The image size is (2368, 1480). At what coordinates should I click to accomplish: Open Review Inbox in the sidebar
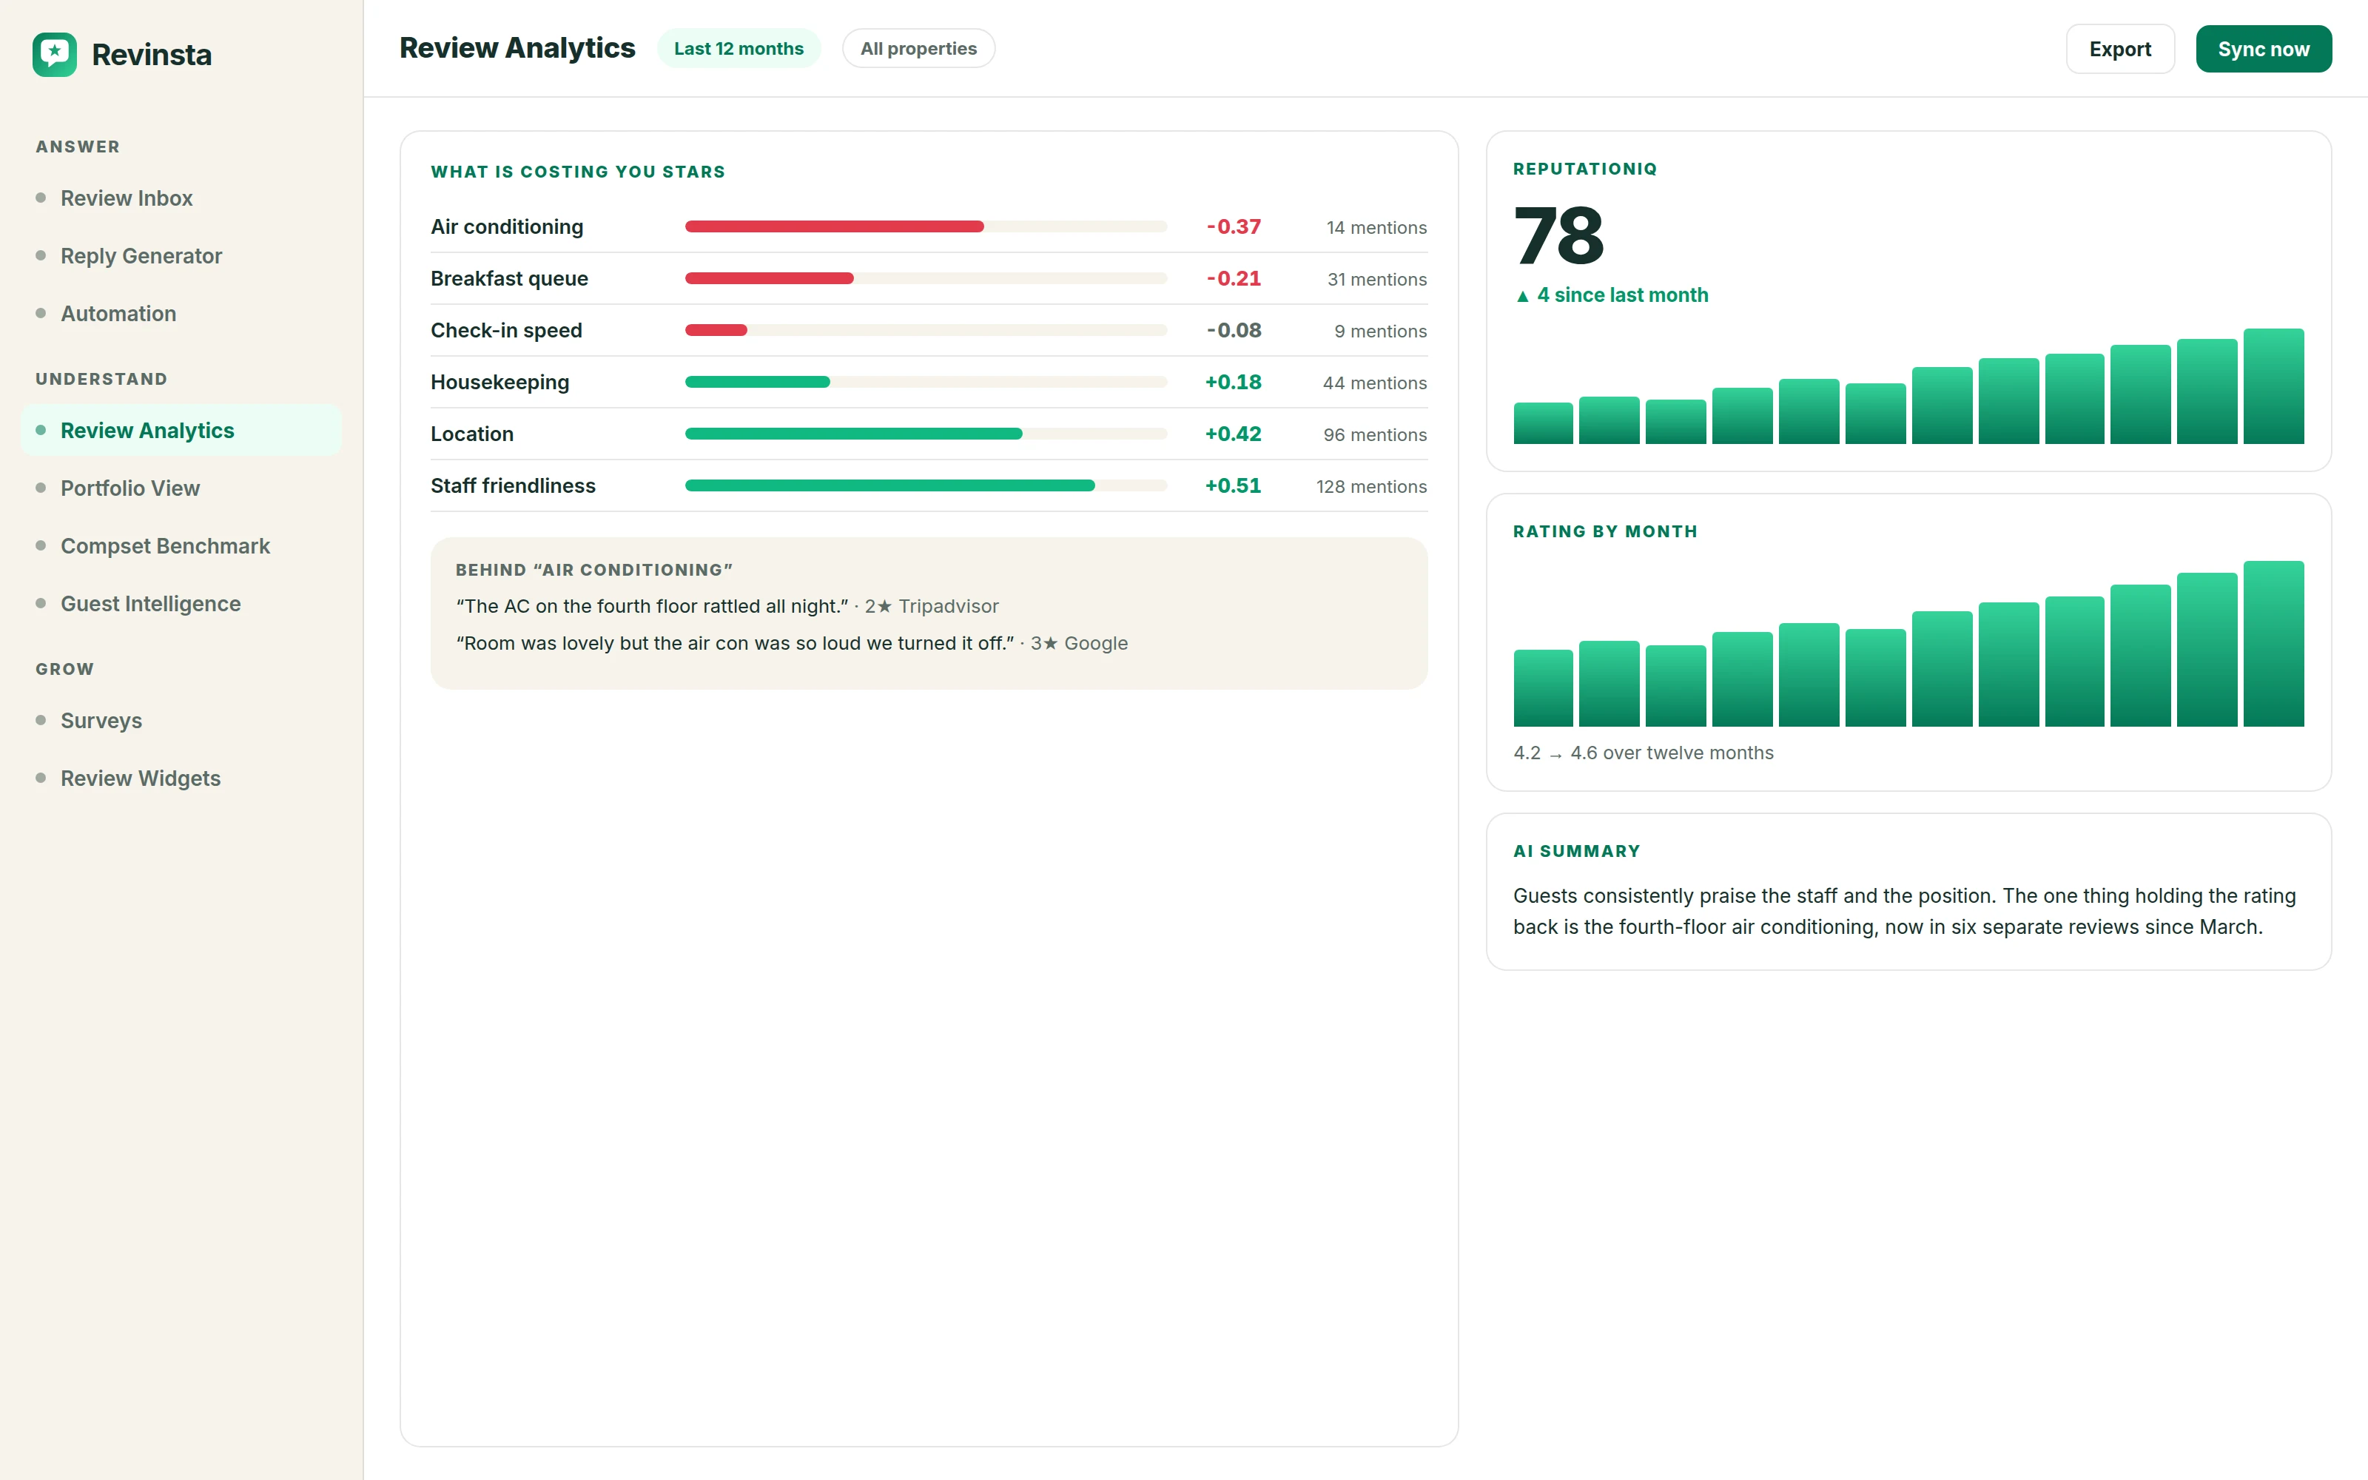[x=181, y=198]
